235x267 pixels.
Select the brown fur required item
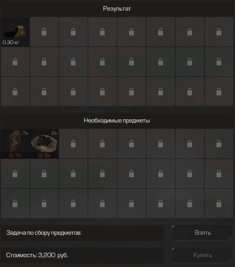[x=15, y=144]
